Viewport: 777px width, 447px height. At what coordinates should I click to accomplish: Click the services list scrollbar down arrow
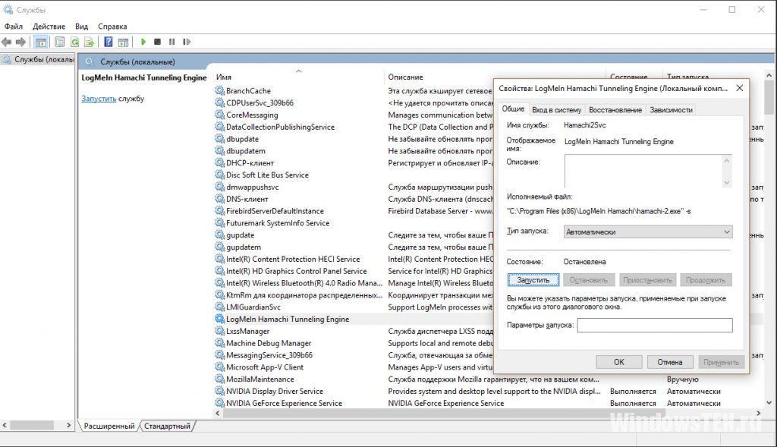tap(769, 403)
